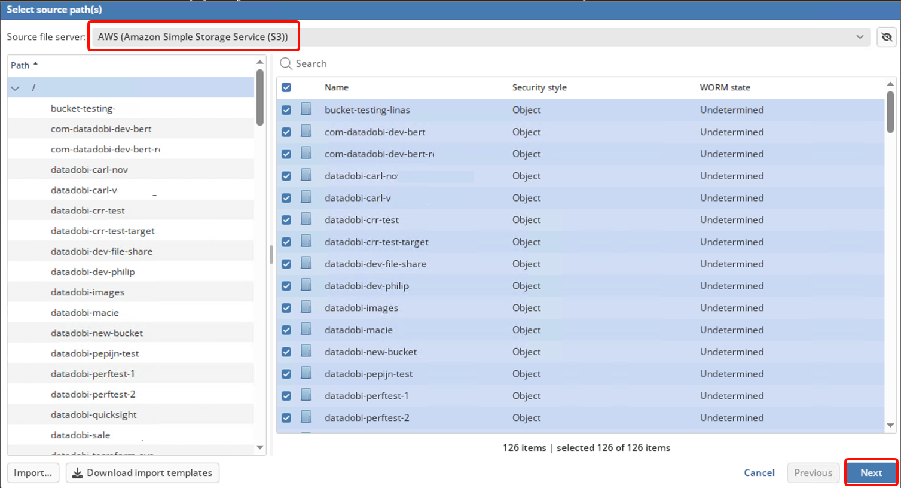
Task: Uncheck the bucket-testing-linas checkbox
Action: 286,110
